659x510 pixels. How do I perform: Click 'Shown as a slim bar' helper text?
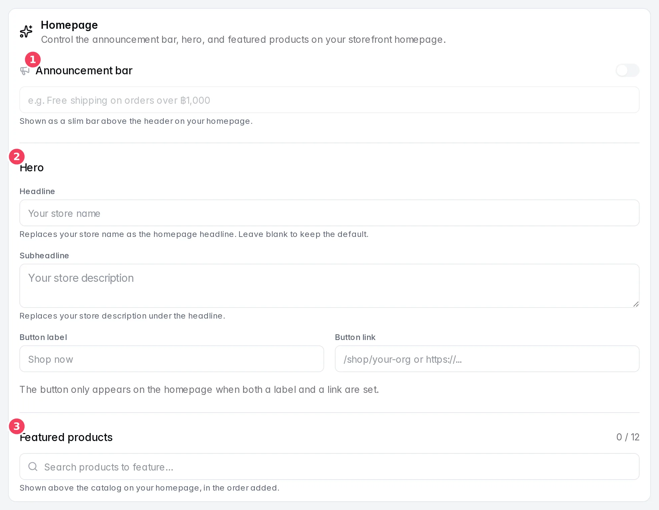(136, 121)
